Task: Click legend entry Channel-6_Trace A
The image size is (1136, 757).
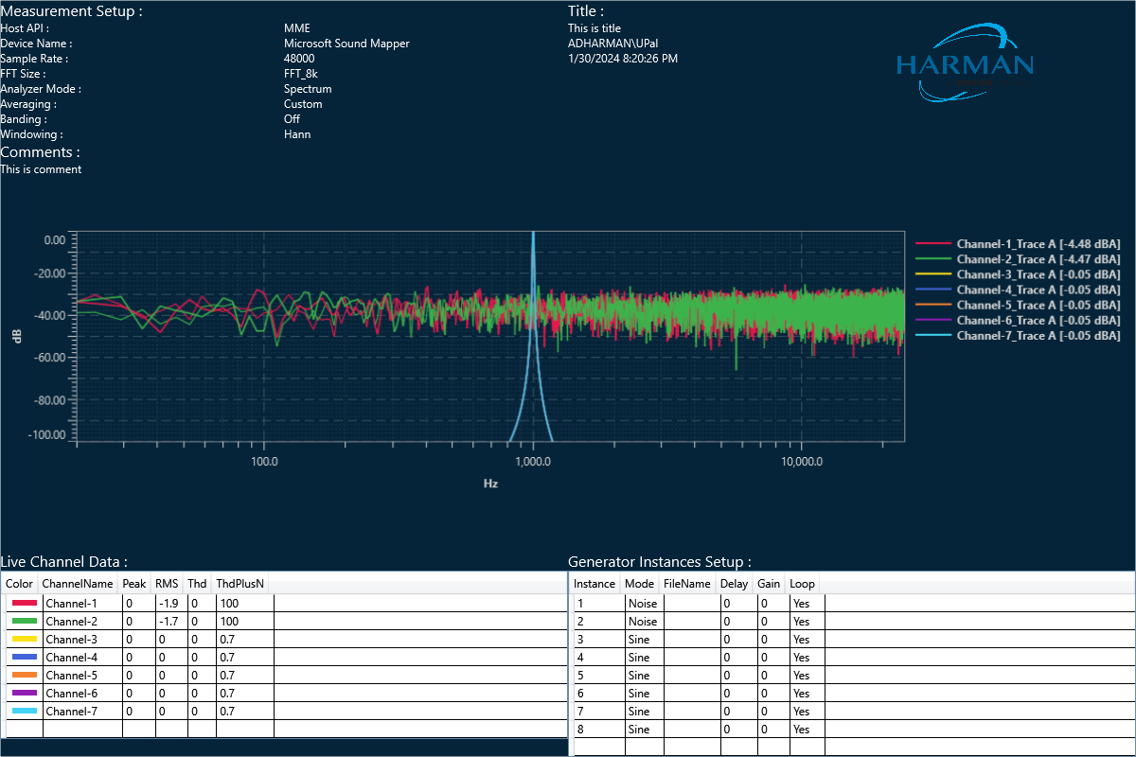Action: pyautogui.click(x=1019, y=321)
